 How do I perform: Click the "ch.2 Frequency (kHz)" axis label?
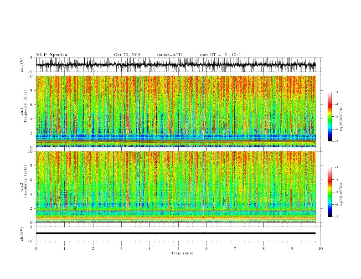pyautogui.click(x=24, y=181)
